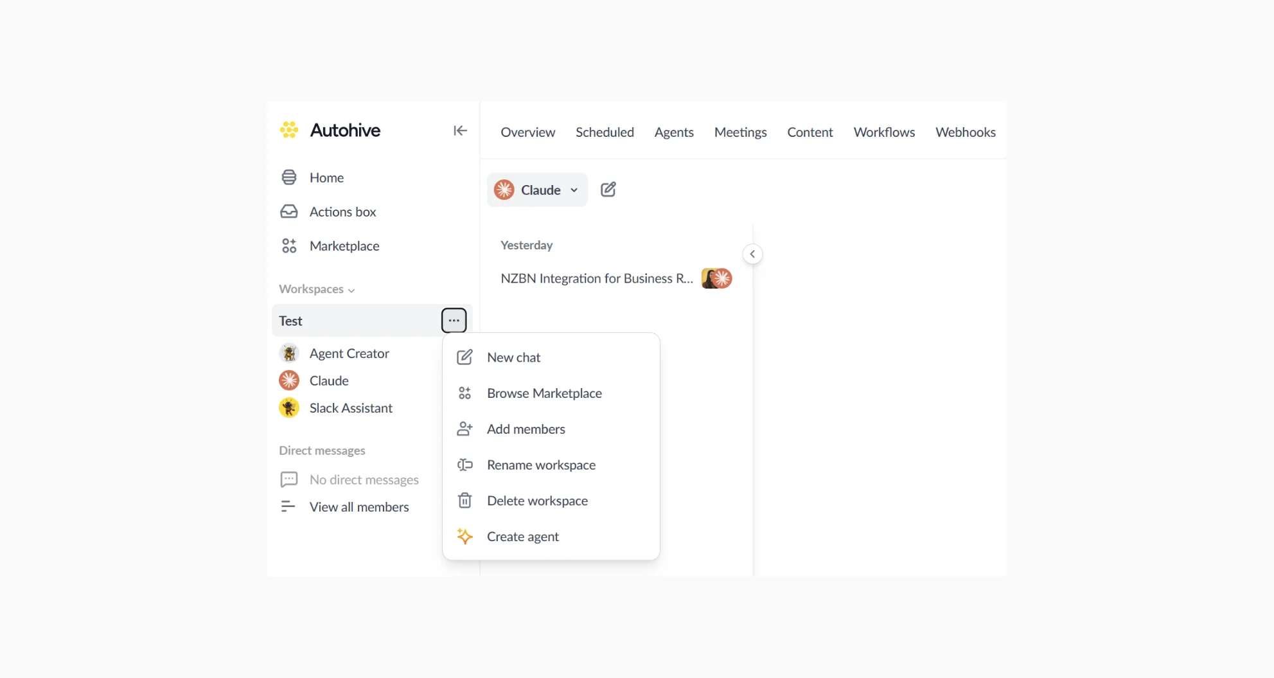Open the Claude agent dropdown

coord(574,190)
